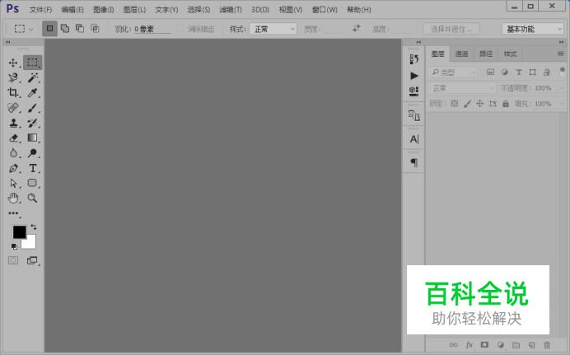The width and height of the screenshot is (570, 355).
Task: Select the Healing Brush tool
Action: click(x=13, y=108)
